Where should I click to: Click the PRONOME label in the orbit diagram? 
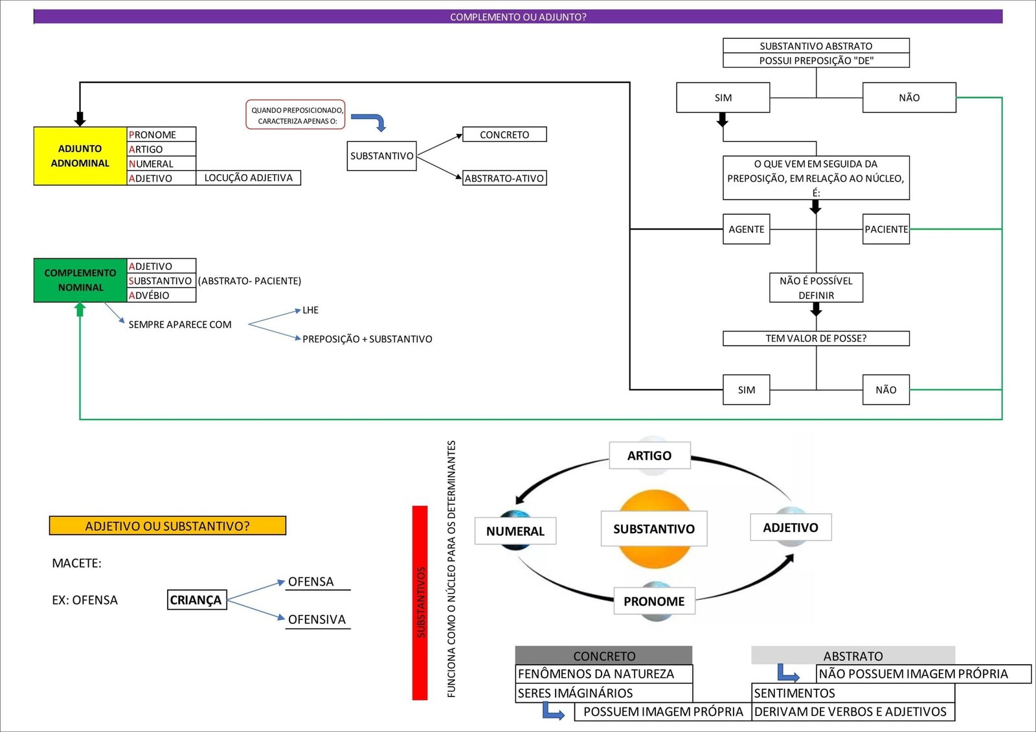(x=654, y=601)
